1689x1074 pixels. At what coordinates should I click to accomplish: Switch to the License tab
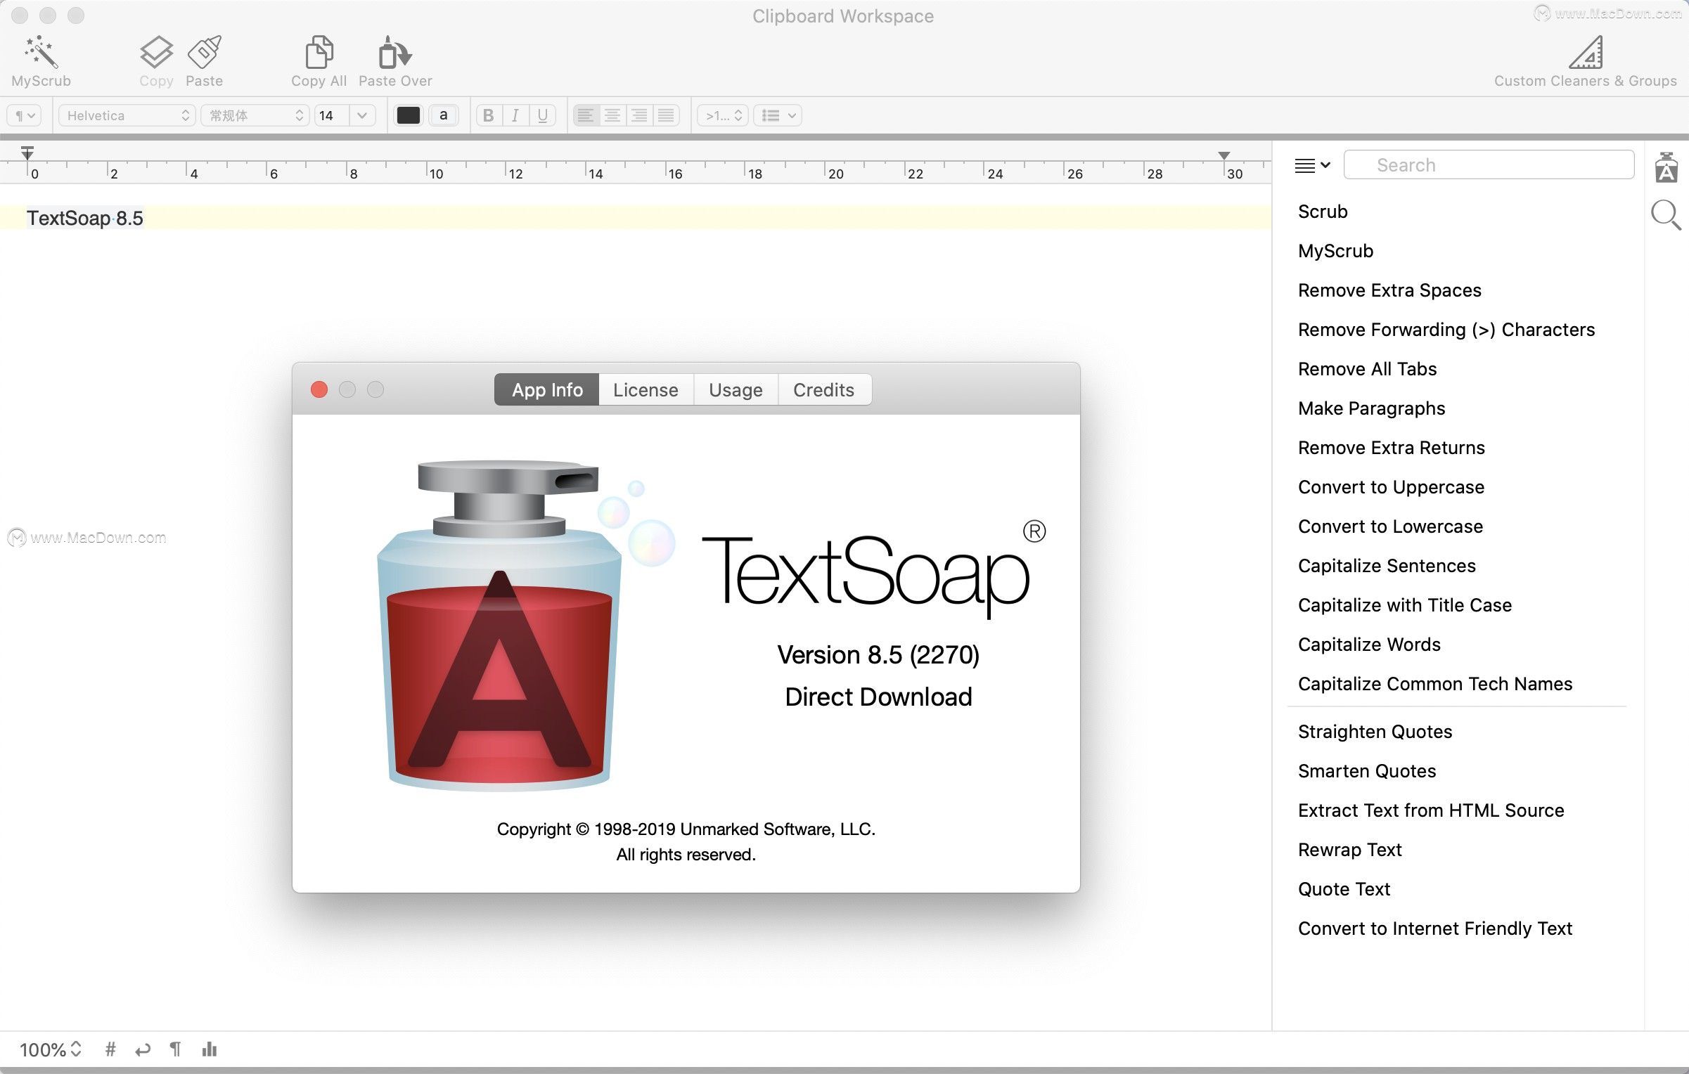646,389
